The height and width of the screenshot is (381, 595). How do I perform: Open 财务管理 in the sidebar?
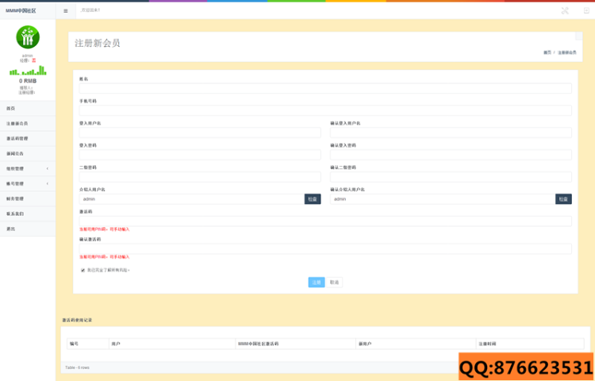point(28,198)
